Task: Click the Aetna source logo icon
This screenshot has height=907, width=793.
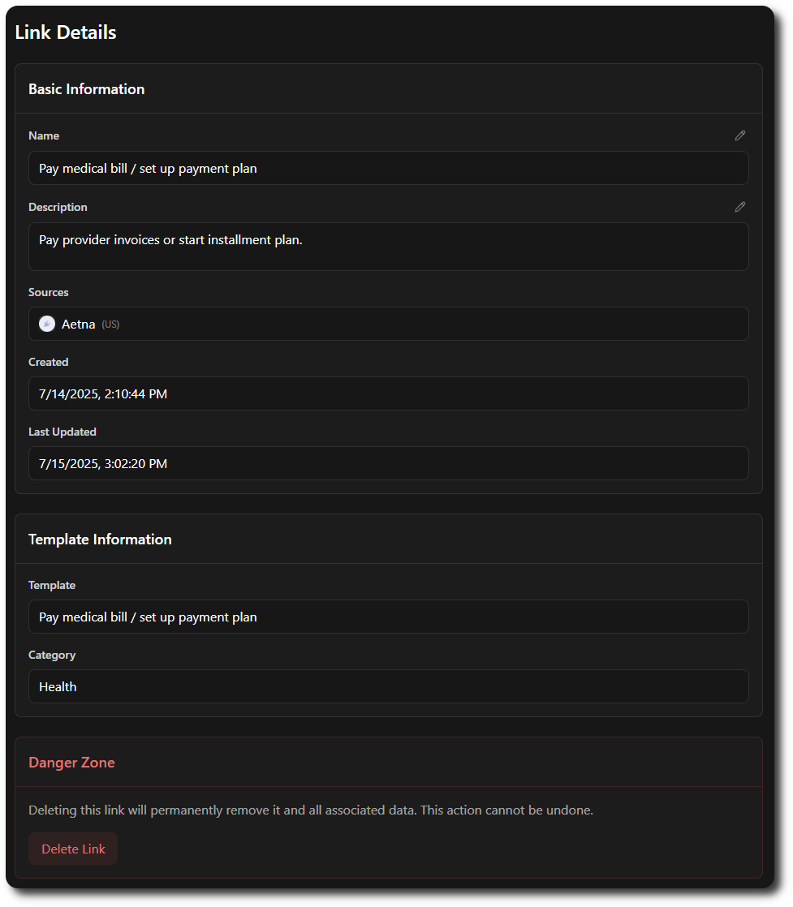Action: 47,324
